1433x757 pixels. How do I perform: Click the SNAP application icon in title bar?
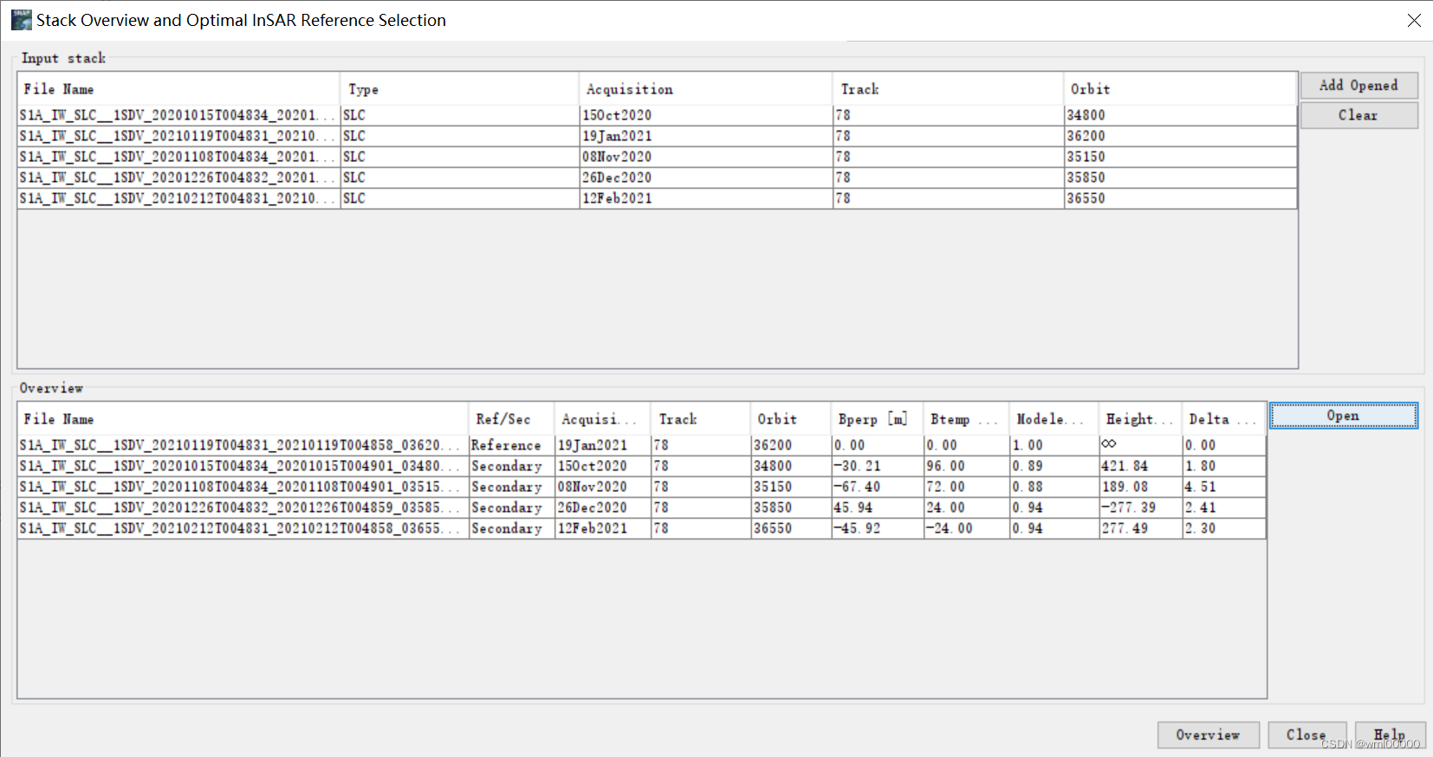tap(21, 19)
